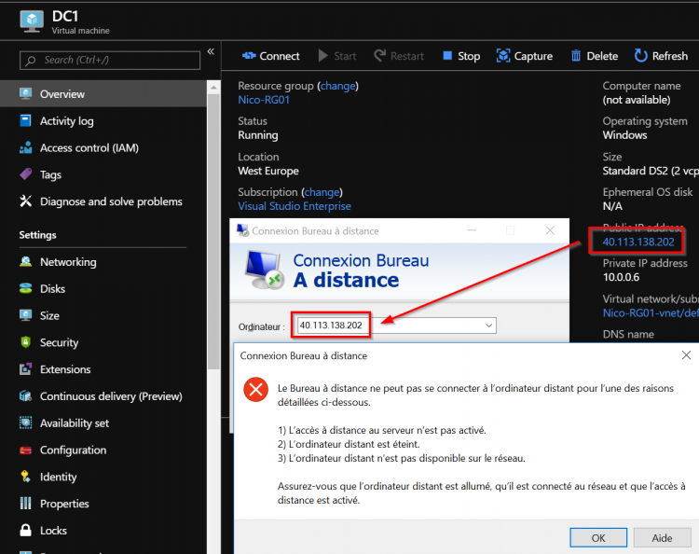Image resolution: width=699 pixels, height=554 pixels.
Task: Close the error dialog with X
Action: (686, 355)
